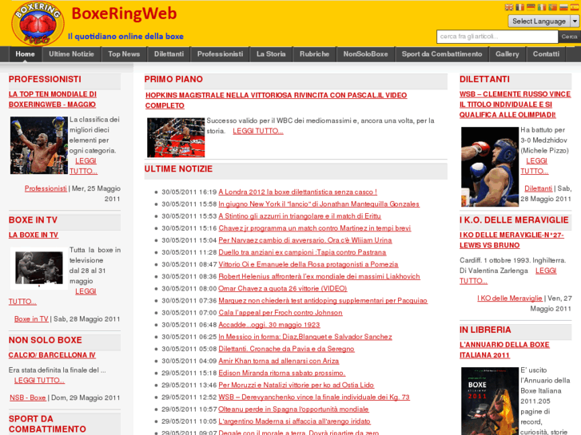Open 'Amir Khan torna ad allenarsi' news
This screenshot has height=435, width=581.
279,361
